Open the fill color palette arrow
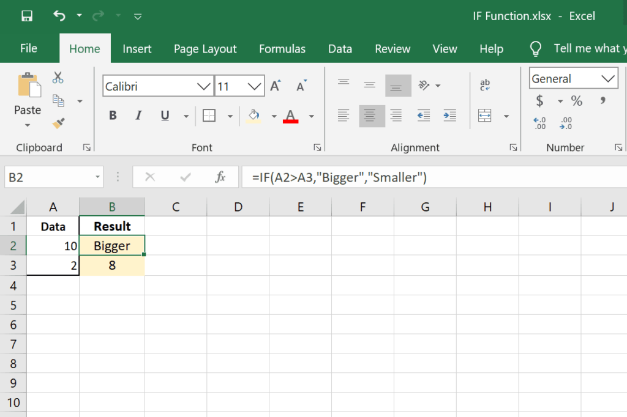Screen dimensions: 627x417 click(274, 117)
